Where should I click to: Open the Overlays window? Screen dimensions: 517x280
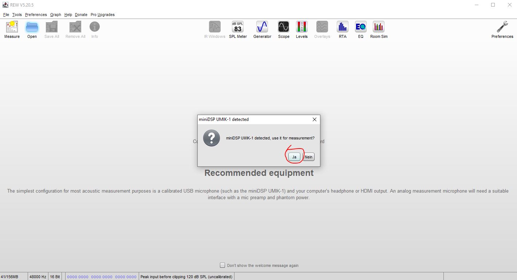click(322, 30)
